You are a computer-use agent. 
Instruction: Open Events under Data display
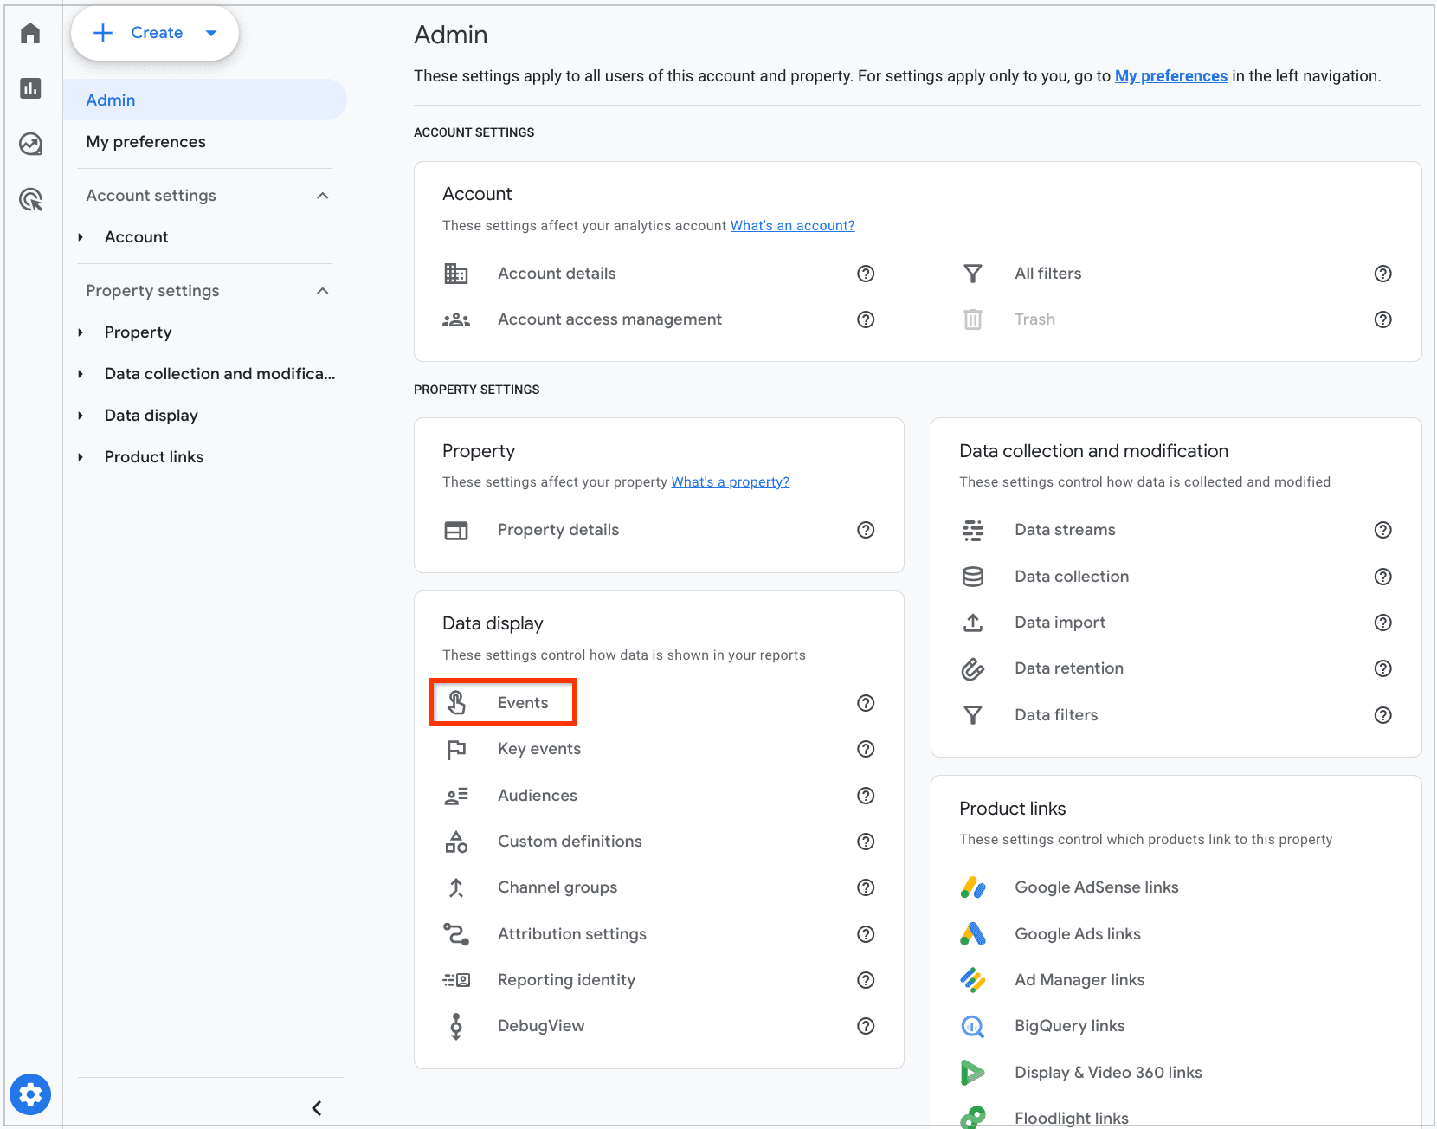522,703
